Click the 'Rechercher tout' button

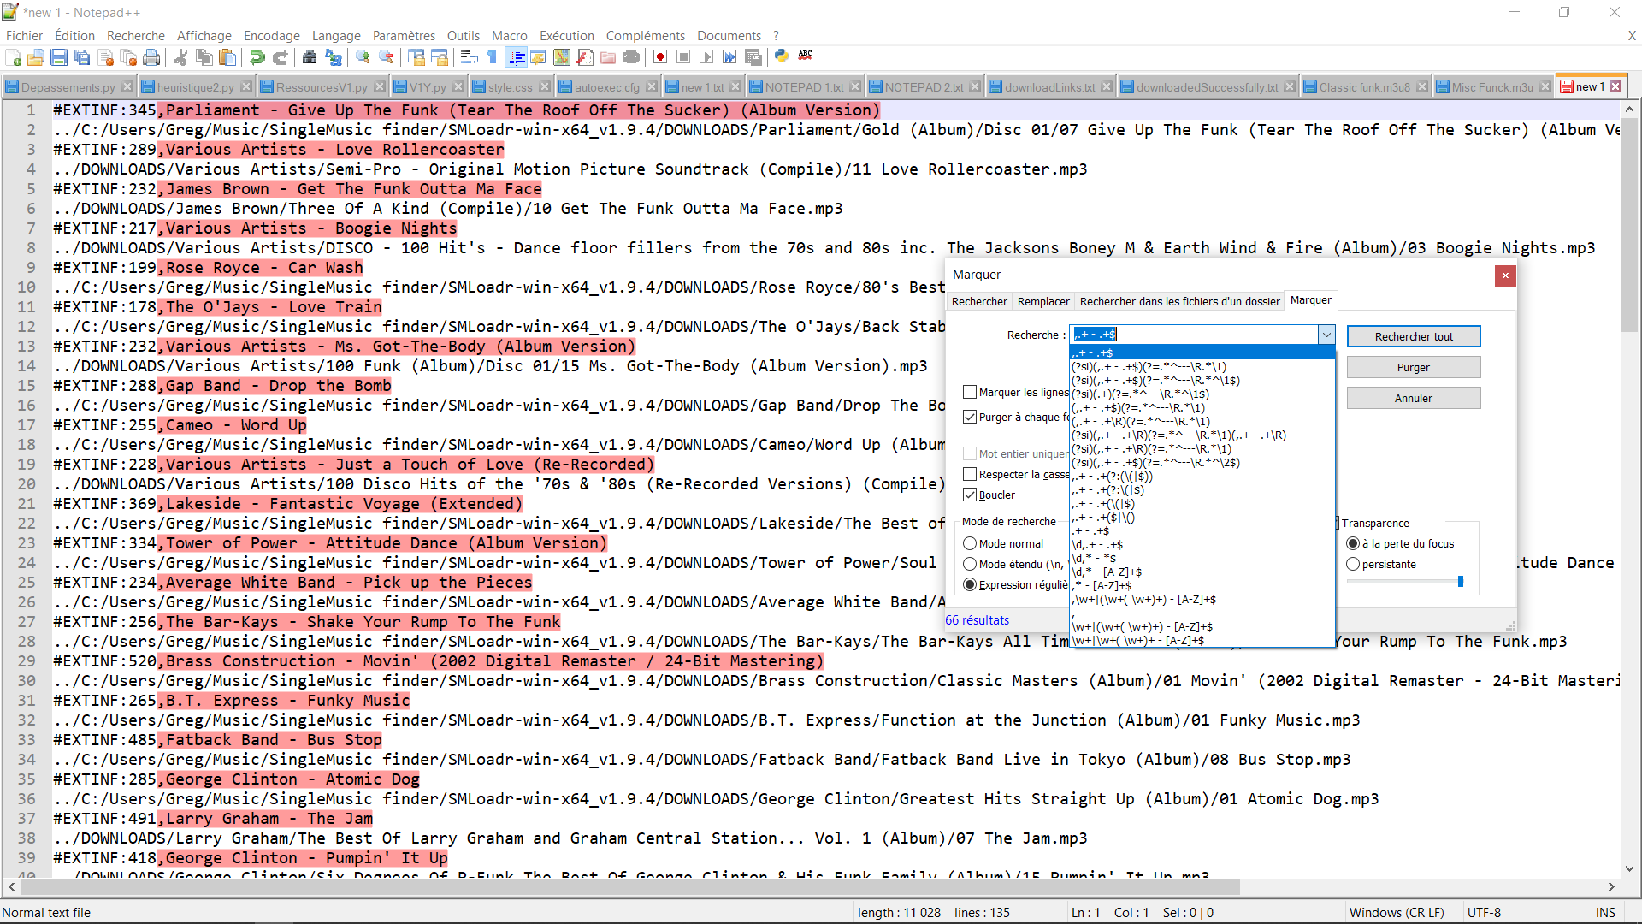[x=1414, y=336]
